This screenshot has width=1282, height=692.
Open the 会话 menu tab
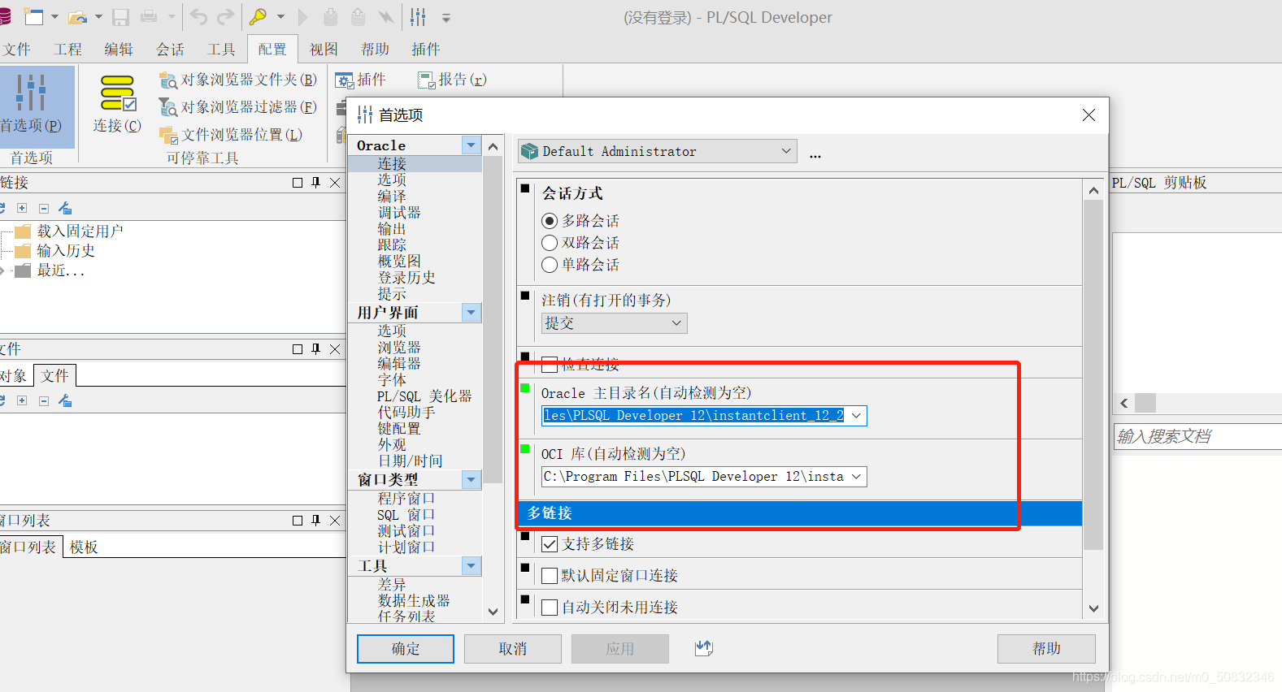pos(170,50)
